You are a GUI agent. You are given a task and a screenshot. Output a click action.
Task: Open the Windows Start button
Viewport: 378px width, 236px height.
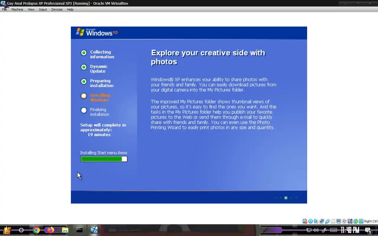tap(7, 230)
